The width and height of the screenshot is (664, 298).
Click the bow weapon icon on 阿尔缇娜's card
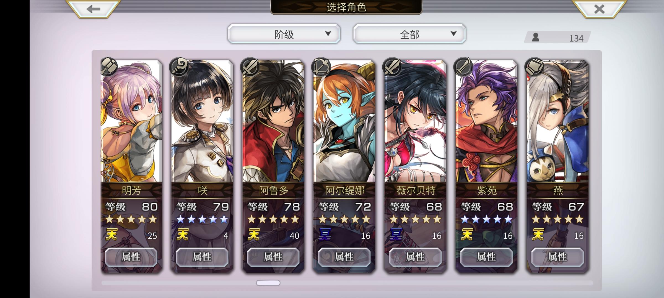pyautogui.click(x=321, y=67)
